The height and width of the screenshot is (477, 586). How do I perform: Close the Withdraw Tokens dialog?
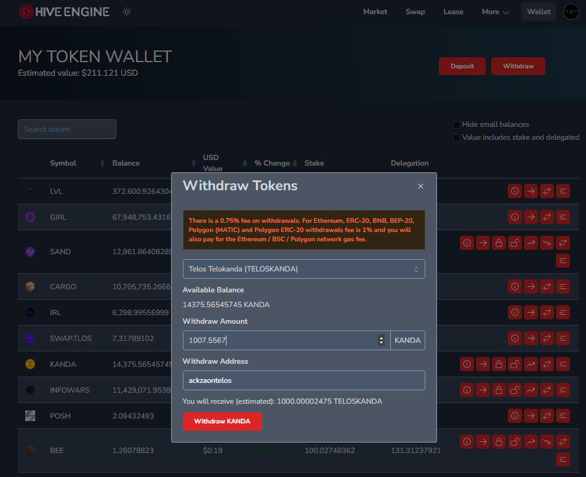420,186
